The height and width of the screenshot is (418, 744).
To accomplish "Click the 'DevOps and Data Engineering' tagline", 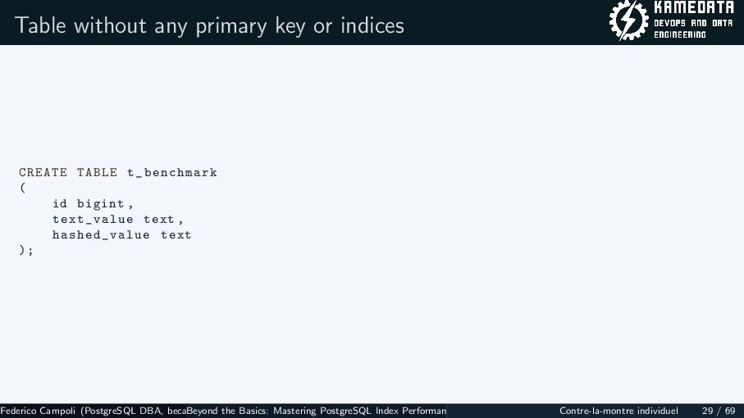I will [692, 29].
